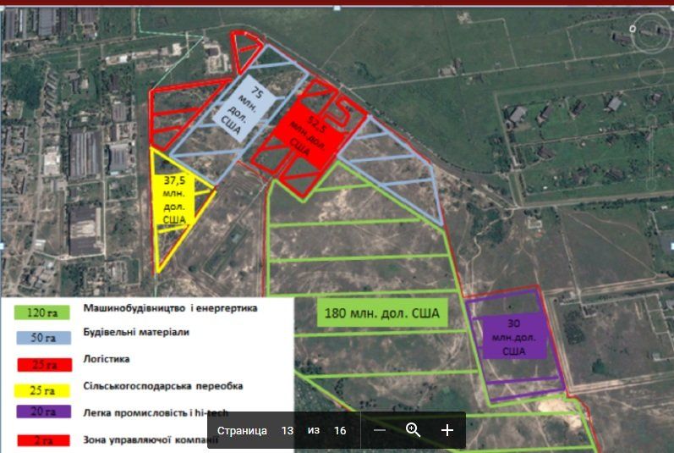This screenshot has width=674, height=453.
Task: Click the plus zoom in button
Action: click(447, 430)
